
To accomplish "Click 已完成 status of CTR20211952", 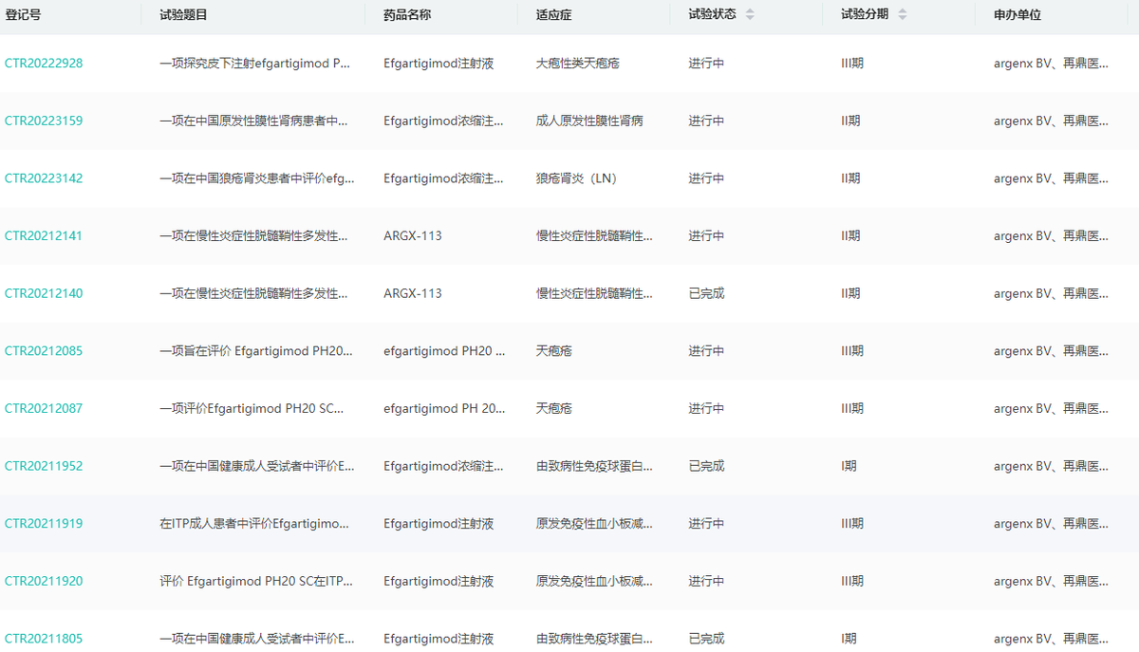I will coord(706,466).
